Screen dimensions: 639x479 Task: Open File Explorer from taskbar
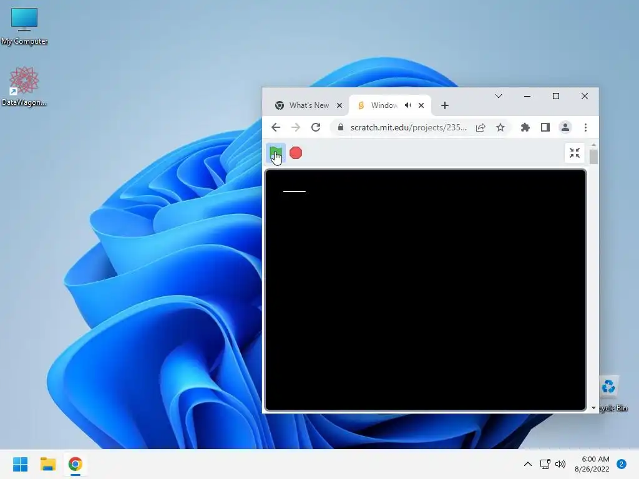pos(47,464)
